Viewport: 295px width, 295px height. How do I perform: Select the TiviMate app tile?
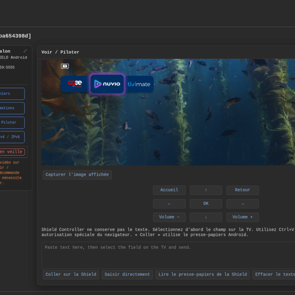139,84
